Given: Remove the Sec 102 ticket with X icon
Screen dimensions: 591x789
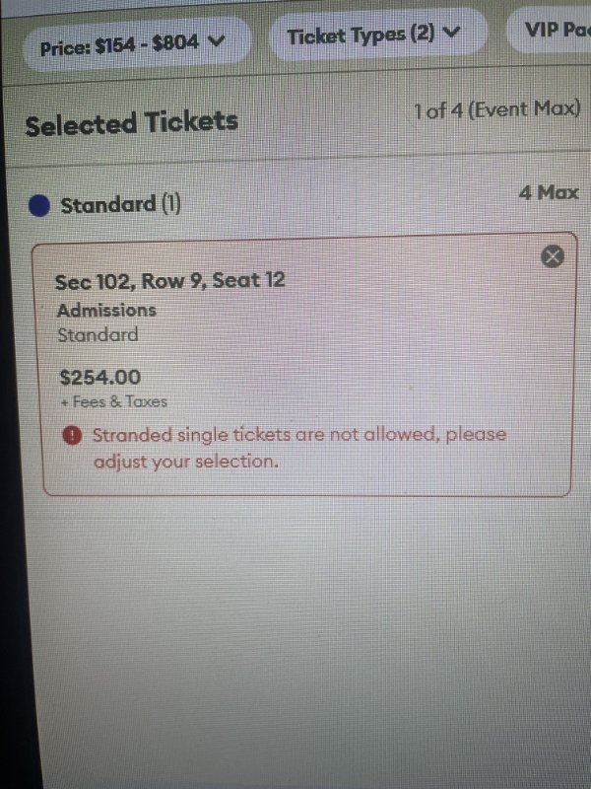Looking at the screenshot, I should coord(553,256).
